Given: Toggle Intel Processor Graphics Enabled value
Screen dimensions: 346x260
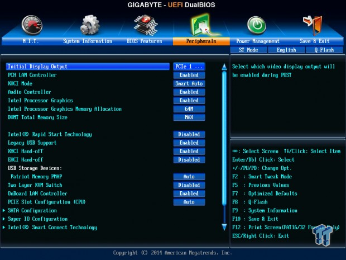Looking at the screenshot, I should pyautogui.click(x=189, y=101).
